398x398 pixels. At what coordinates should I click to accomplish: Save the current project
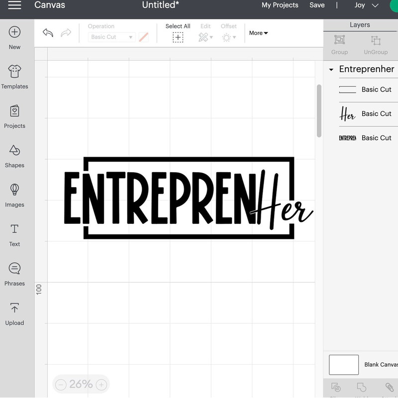point(317,5)
